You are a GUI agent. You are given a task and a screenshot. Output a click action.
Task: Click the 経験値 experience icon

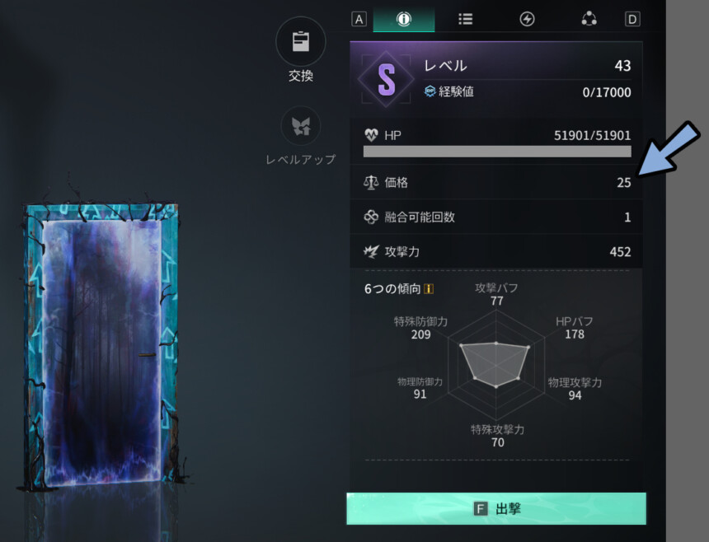(430, 91)
